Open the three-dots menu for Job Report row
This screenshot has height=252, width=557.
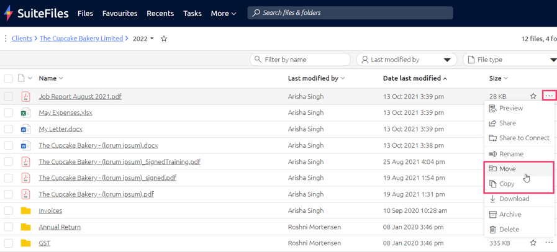point(549,96)
